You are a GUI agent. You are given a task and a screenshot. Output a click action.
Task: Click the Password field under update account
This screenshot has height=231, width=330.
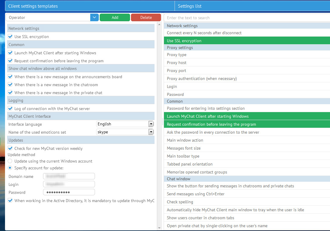[x=69, y=192]
